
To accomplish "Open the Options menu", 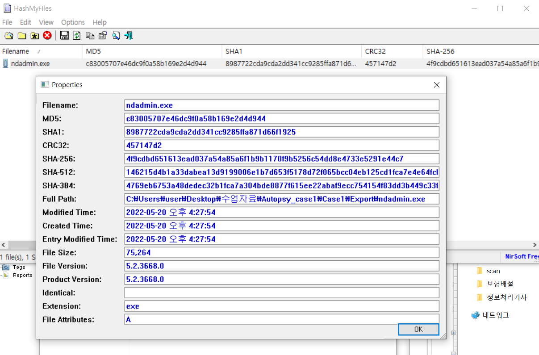I will pyautogui.click(x=73, y=22).
